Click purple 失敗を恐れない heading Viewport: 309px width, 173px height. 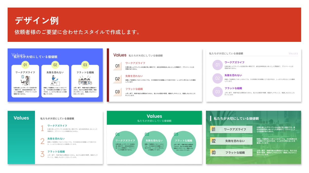(x=233, y=75)
